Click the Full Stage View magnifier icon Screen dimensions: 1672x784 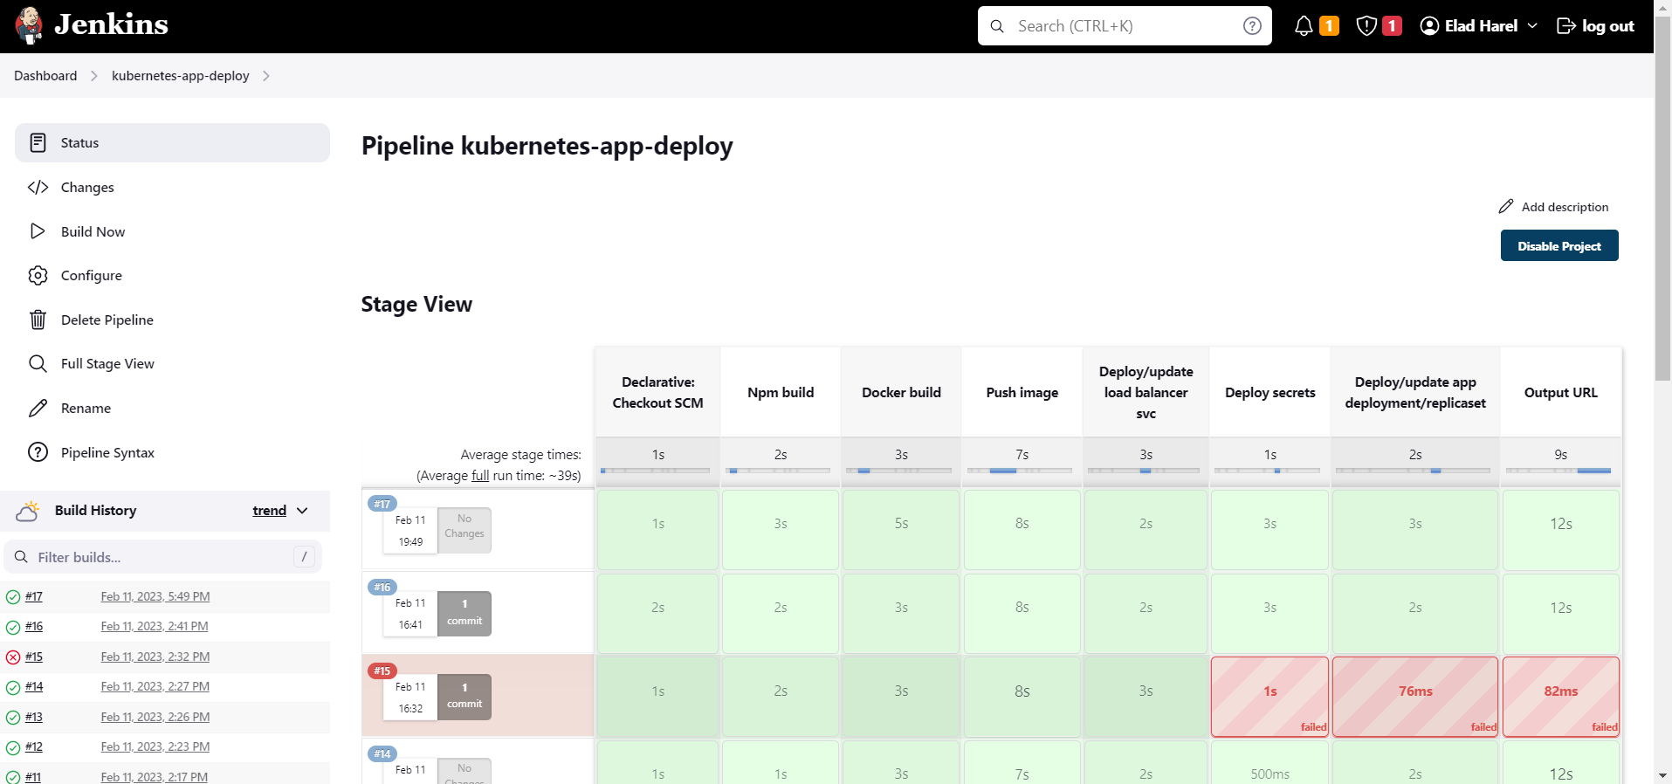(x=38, y=363)
